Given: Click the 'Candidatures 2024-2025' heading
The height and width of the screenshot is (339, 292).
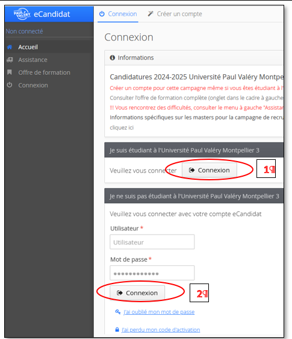Looking at the screenshot, I should click(x=196, y=77).
